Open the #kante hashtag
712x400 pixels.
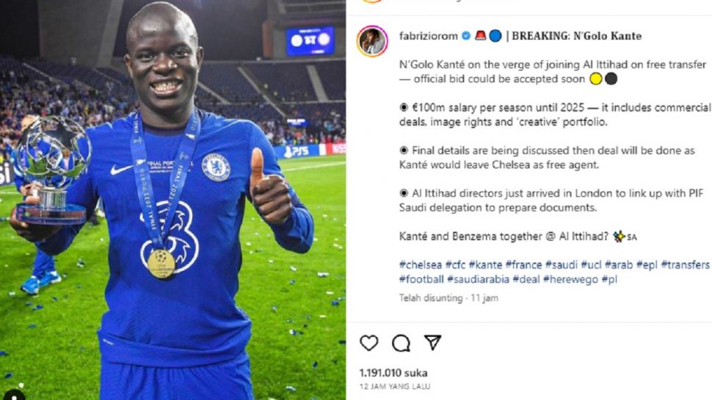pyautogui.click(x=485, y=265)
